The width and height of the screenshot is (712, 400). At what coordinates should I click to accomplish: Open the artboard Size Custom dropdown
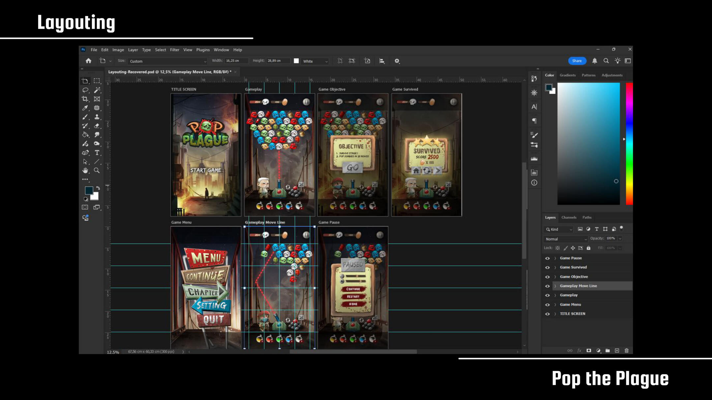coord(167,61)
